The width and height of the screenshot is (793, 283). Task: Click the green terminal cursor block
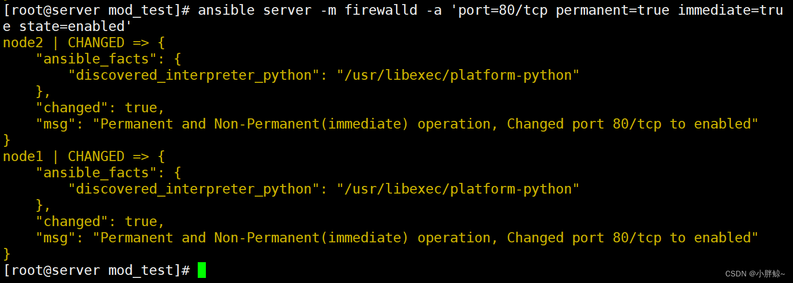coord(202,270)
